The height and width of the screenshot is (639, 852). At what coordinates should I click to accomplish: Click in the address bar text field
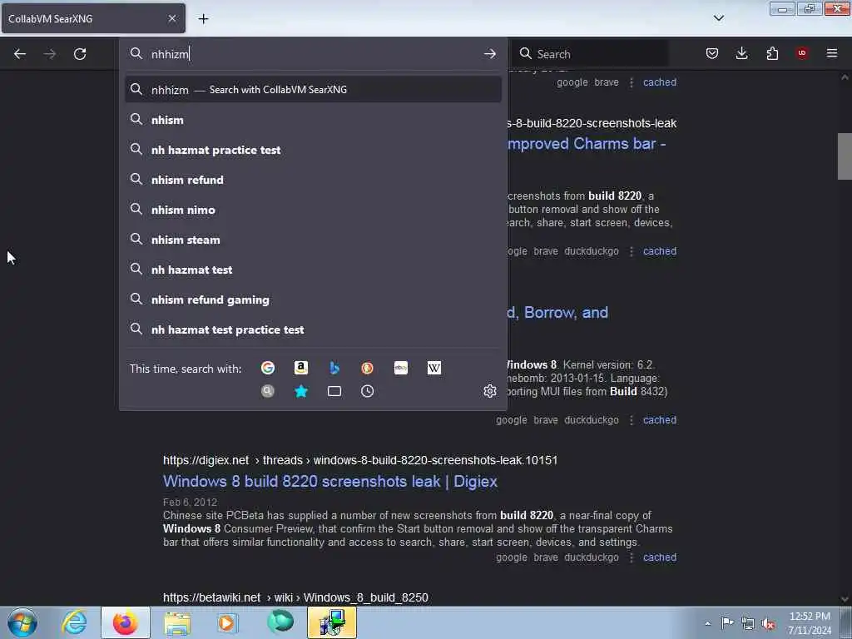pos(313,54)
